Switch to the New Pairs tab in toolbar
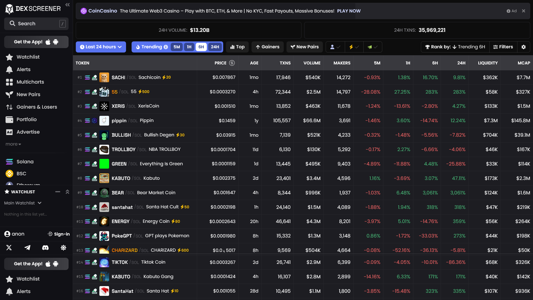533x300 pixels. pyautogui.click(x=305, y=47)
